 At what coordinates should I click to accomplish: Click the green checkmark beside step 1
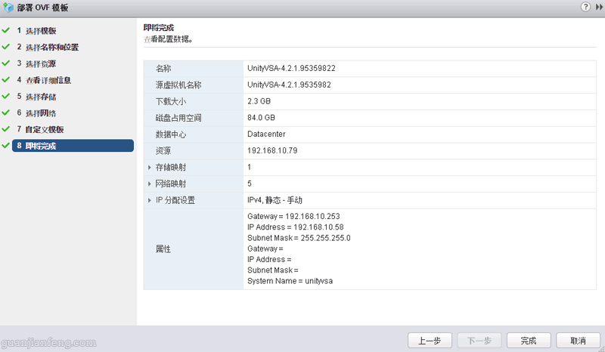click(x=6, y=30)
